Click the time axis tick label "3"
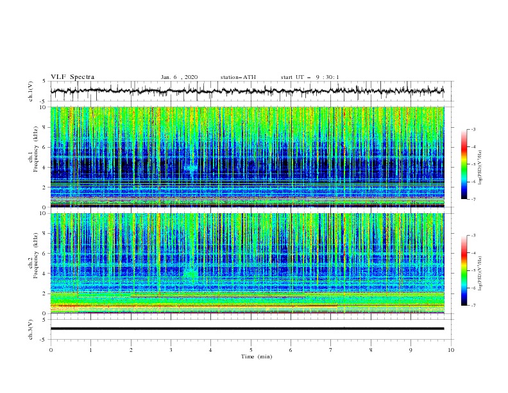508x393 pixels. (x=171, y=350)
